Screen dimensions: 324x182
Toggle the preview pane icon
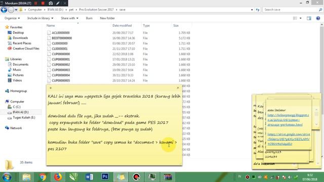309,18
